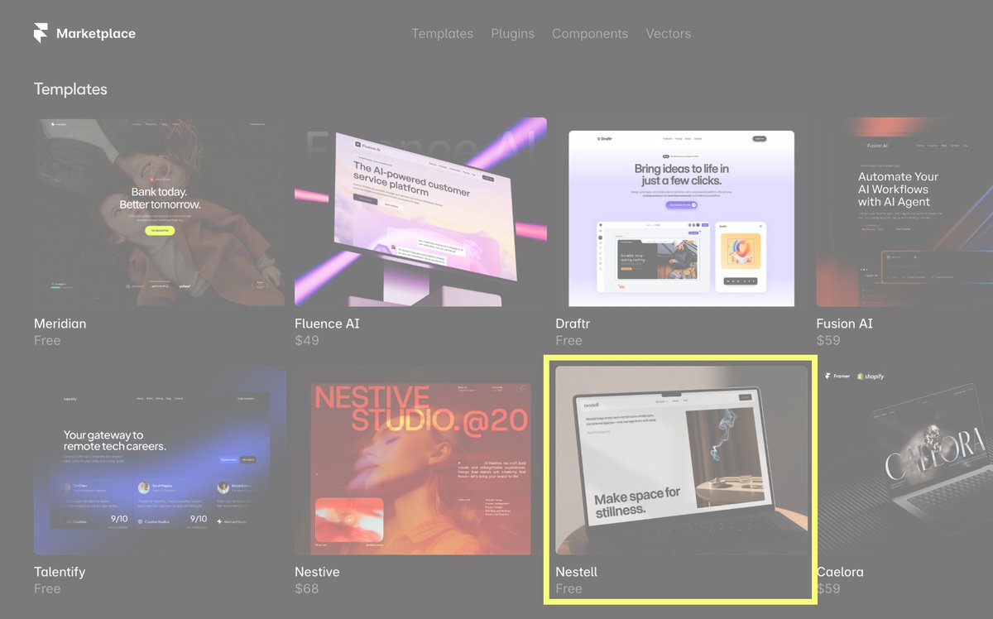Image resolution: width=993 pixels, height=619 pixels.
Task: Click the Nestell template title
Action: point(577,572)
